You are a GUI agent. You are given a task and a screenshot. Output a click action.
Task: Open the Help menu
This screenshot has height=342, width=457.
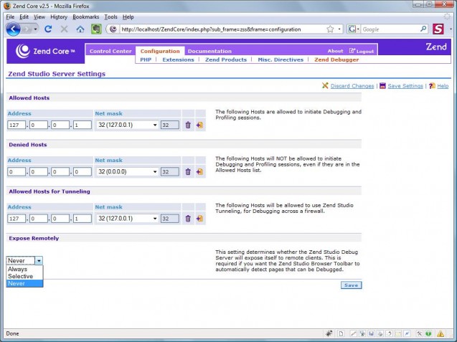point(128,17)
